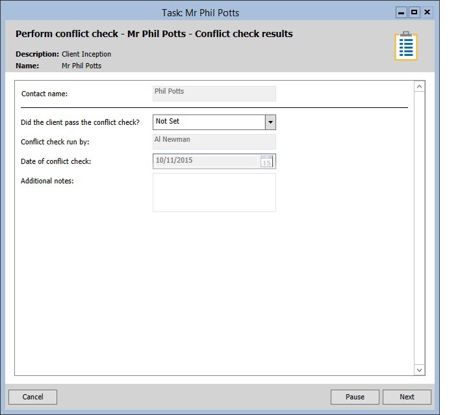The image size is (460, 415).
Task: Open the calendar picker icon
Action: tap(266, 161)
